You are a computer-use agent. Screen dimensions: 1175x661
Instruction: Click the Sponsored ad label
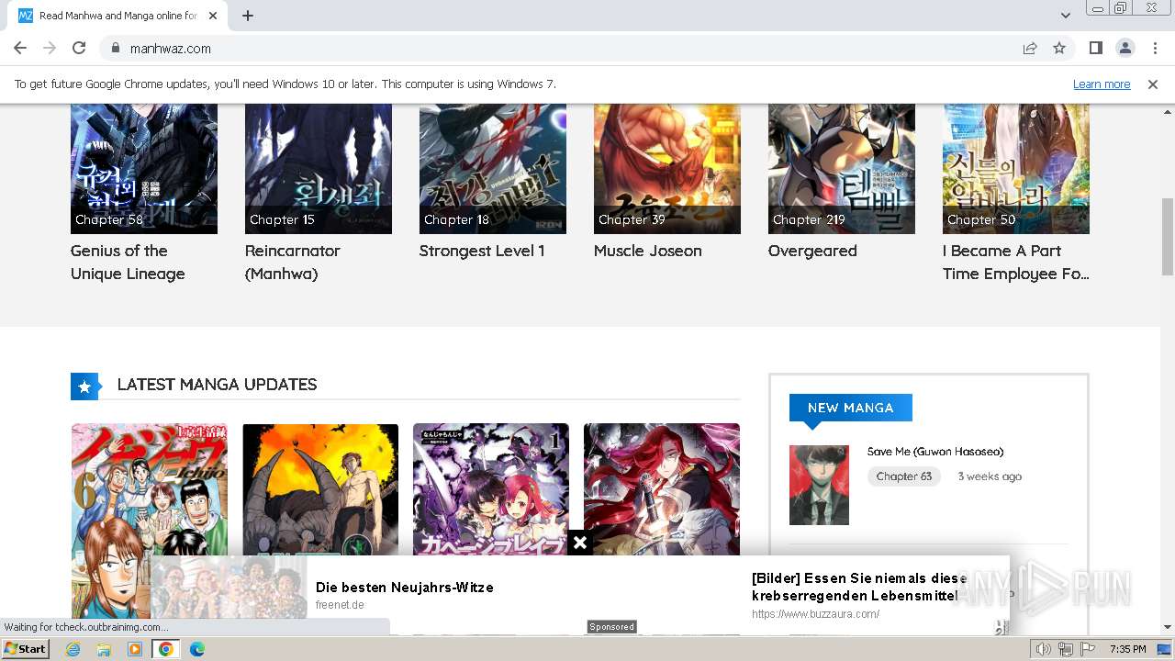click(611, 627)
